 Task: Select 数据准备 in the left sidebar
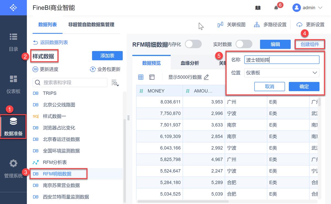13,127
